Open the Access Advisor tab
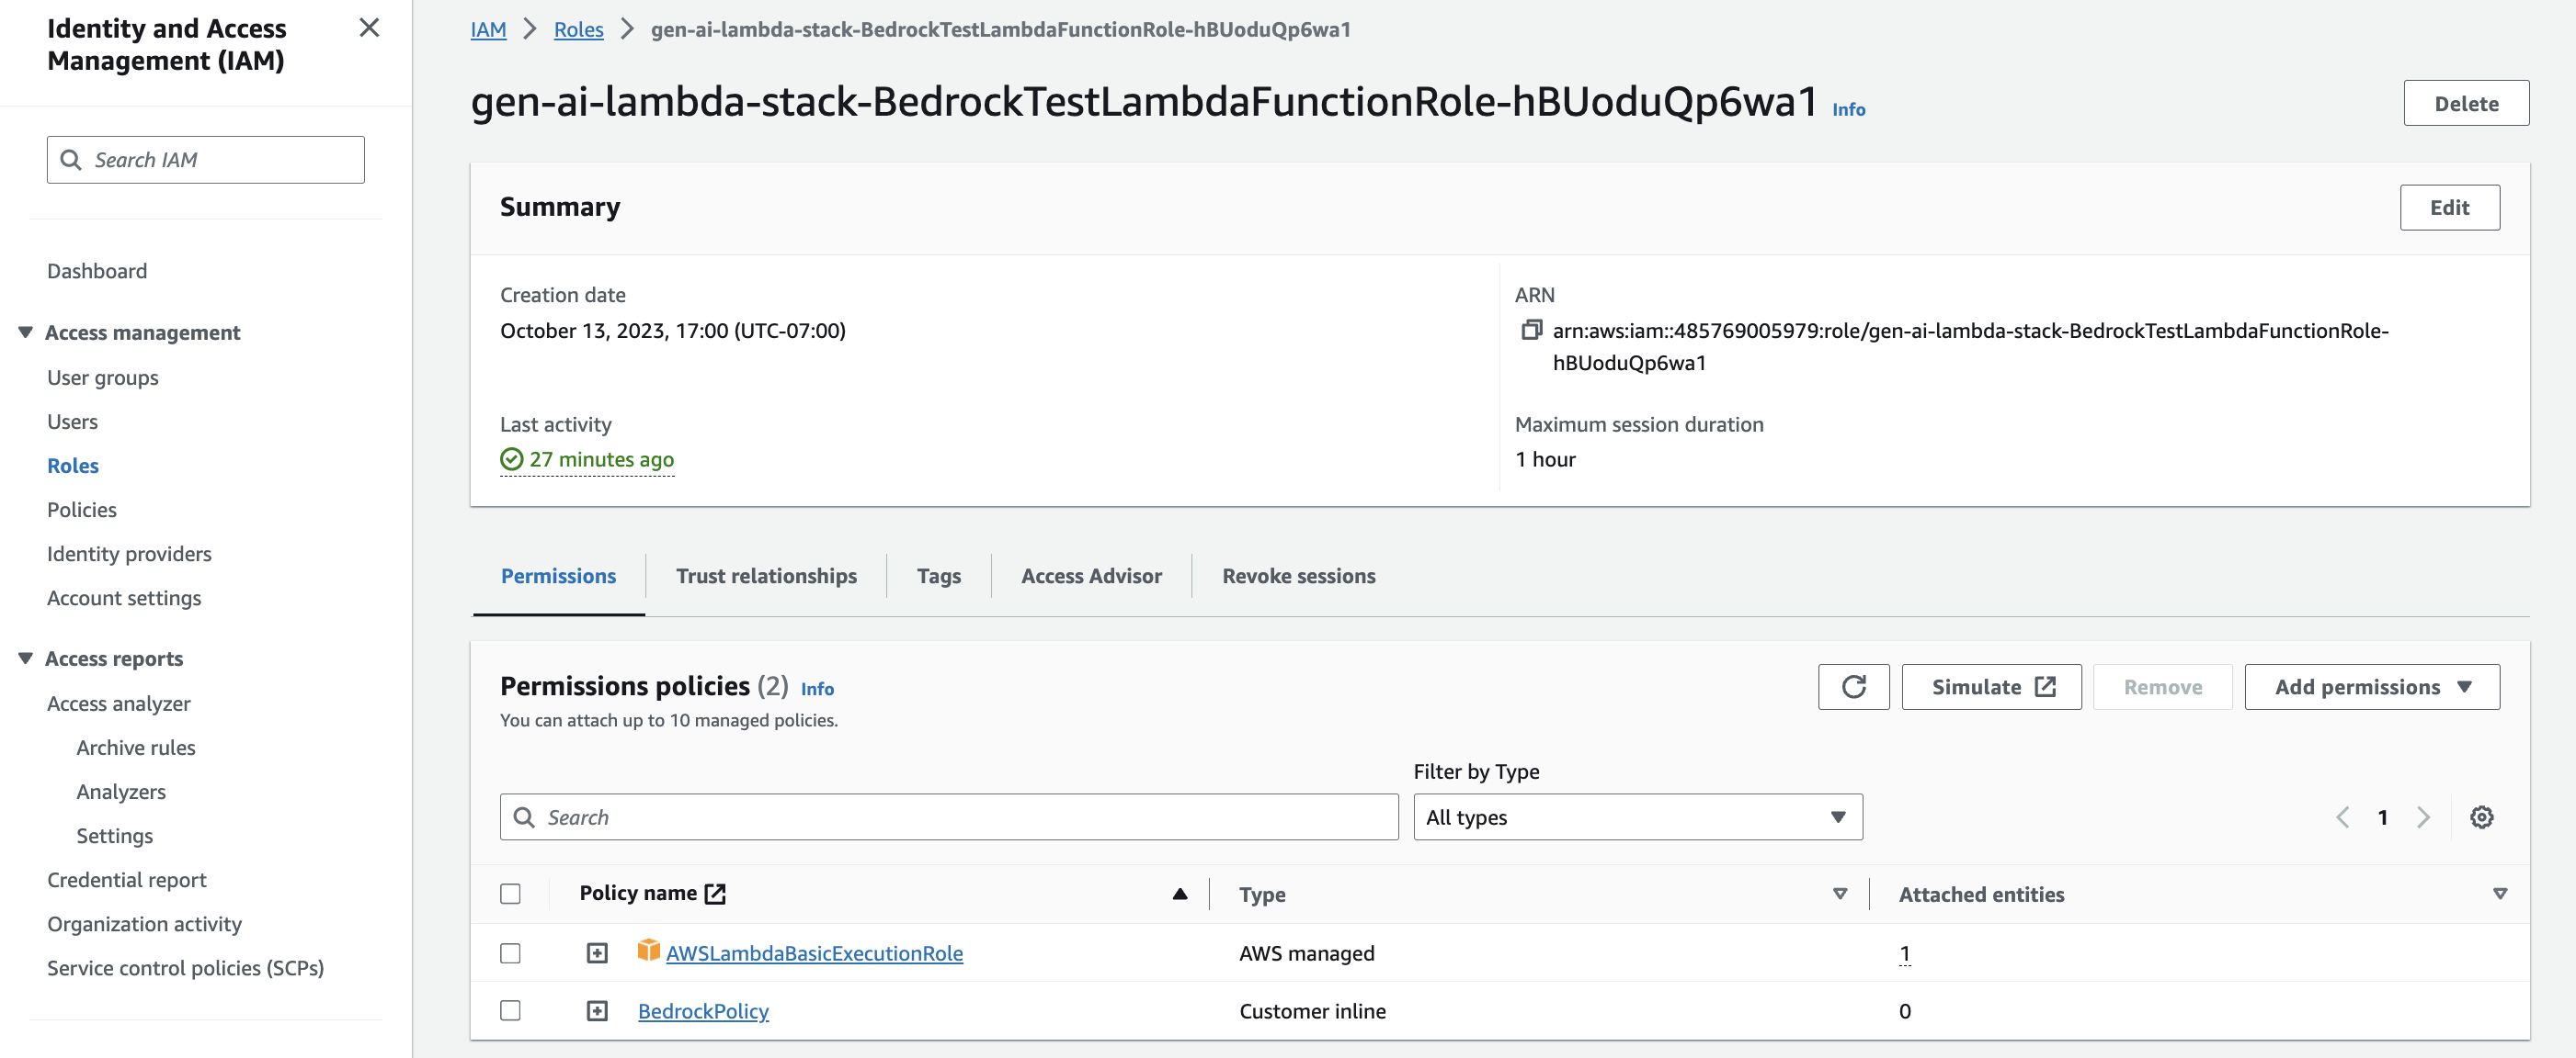Viewport: 2576px width, 1058px height. tap(1091, 577)
